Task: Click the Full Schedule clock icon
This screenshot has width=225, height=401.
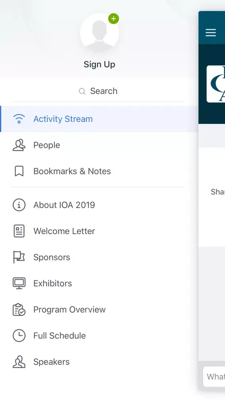Action: [19, 336]
